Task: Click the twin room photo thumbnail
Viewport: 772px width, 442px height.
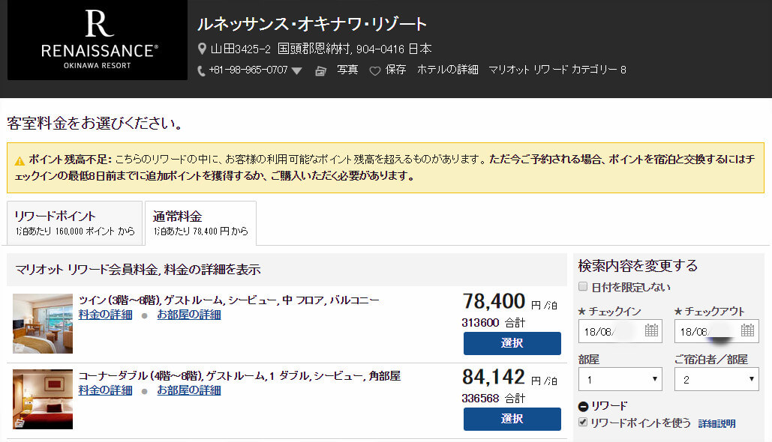Action: click(43, 323)
